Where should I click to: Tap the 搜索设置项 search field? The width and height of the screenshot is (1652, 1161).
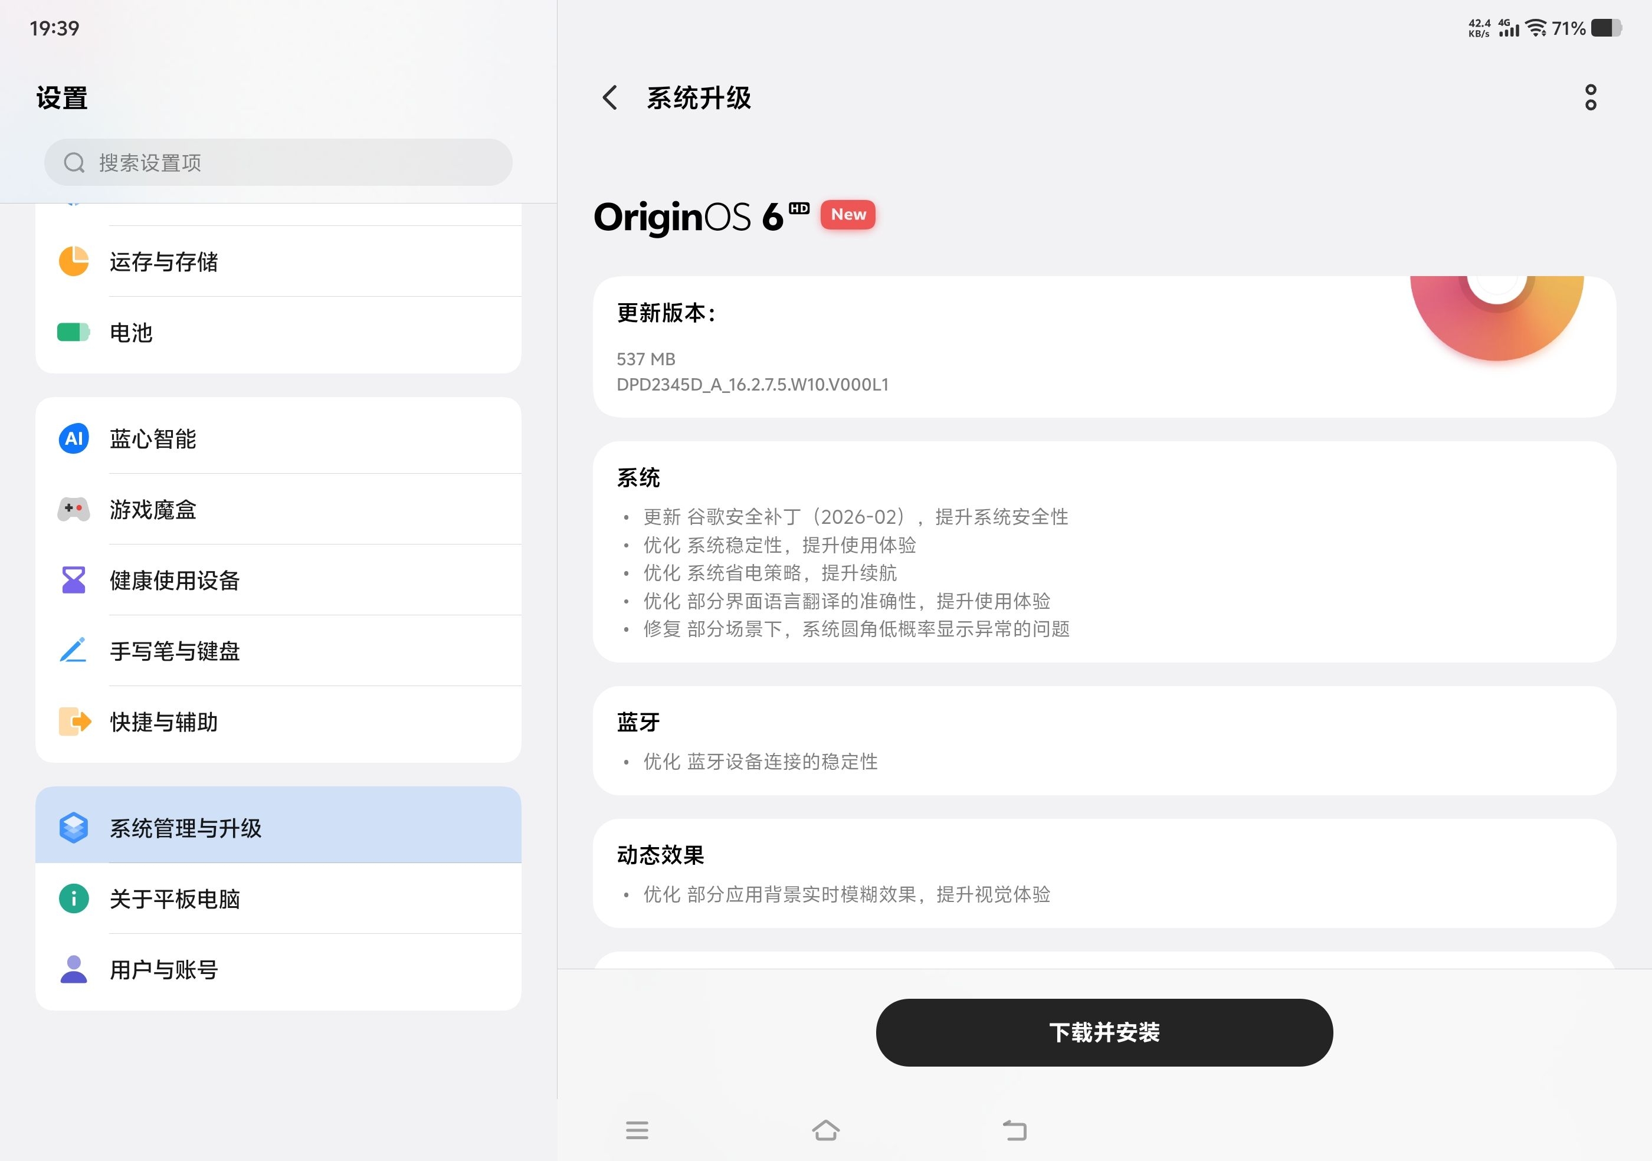coord(278,163)
